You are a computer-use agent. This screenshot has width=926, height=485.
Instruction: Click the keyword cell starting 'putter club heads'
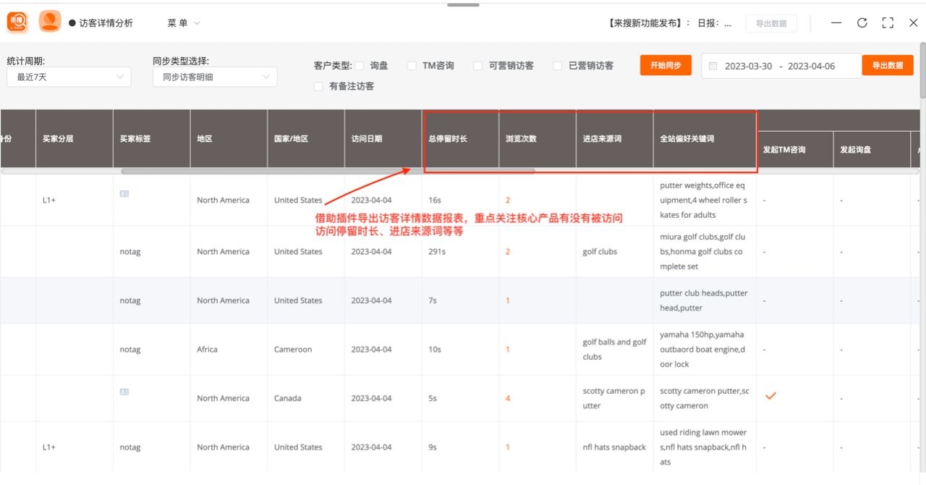pyautogui.click(x=704, y=300)
